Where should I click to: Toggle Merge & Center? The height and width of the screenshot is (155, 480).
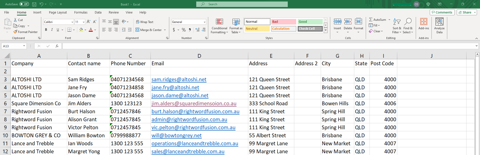[x=149, y=30]
